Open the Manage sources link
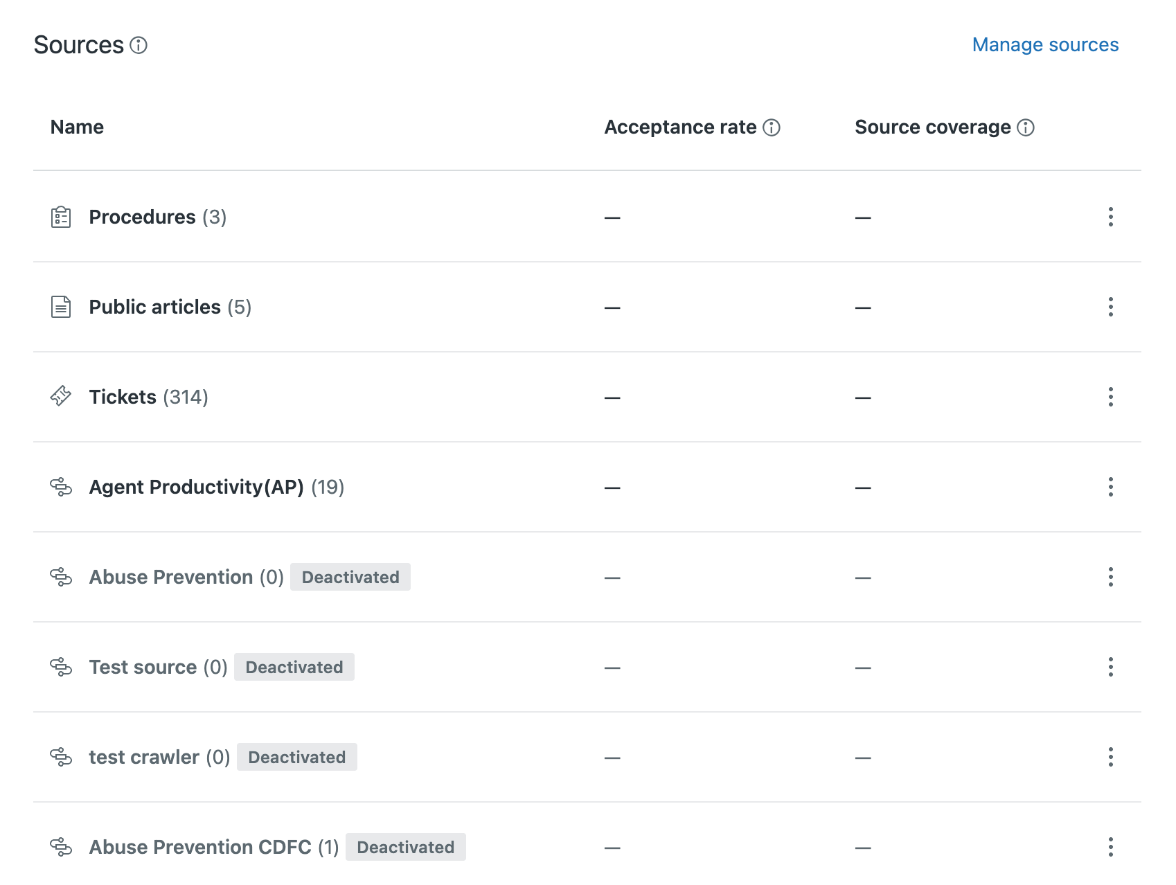Screen dimensions: 1176x885 (x=1045, y=45)
